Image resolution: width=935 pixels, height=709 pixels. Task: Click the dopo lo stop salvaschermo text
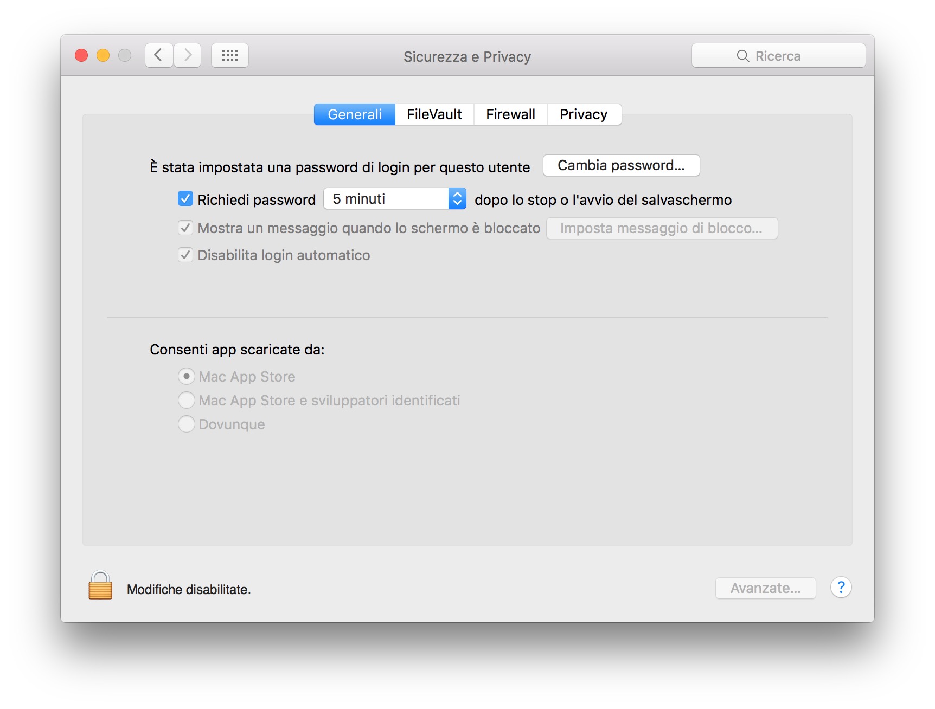603,200
